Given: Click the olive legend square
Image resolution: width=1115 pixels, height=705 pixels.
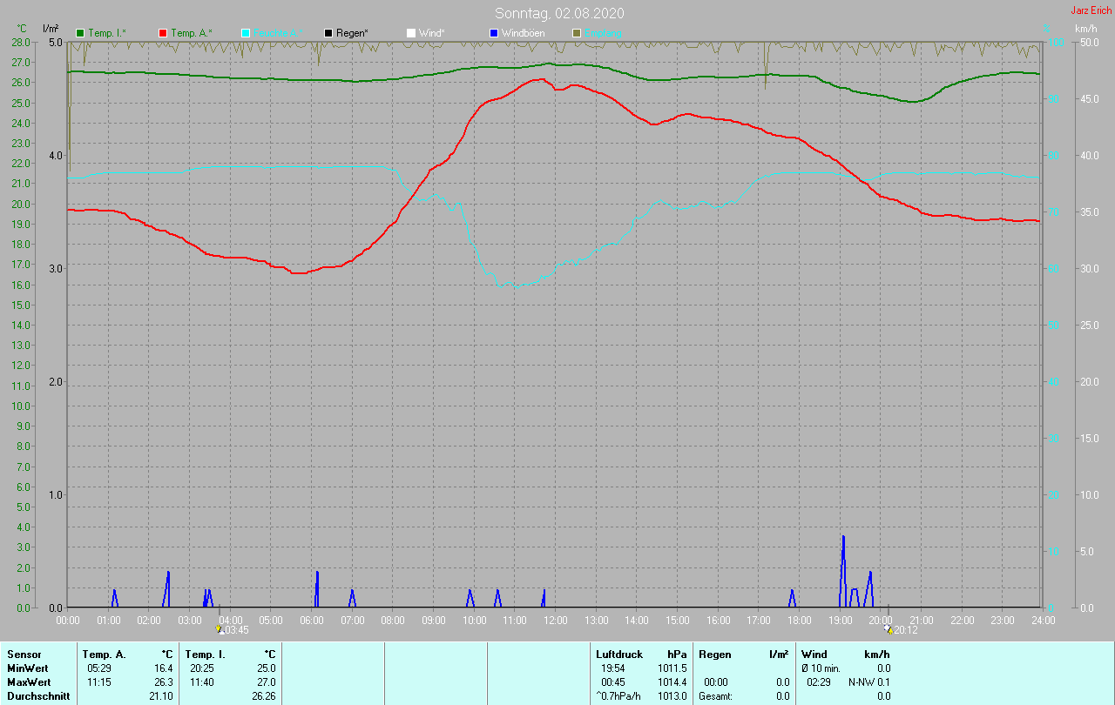Looking at the screenshot, I should tap(576, 33).
